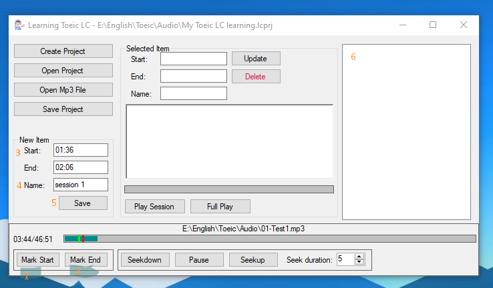
Task: Click the New Item Start field 01:36
Action: click(81, 150)
